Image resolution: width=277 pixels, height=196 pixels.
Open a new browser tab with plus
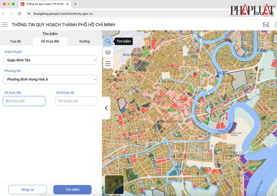click(x=75, y=4)
